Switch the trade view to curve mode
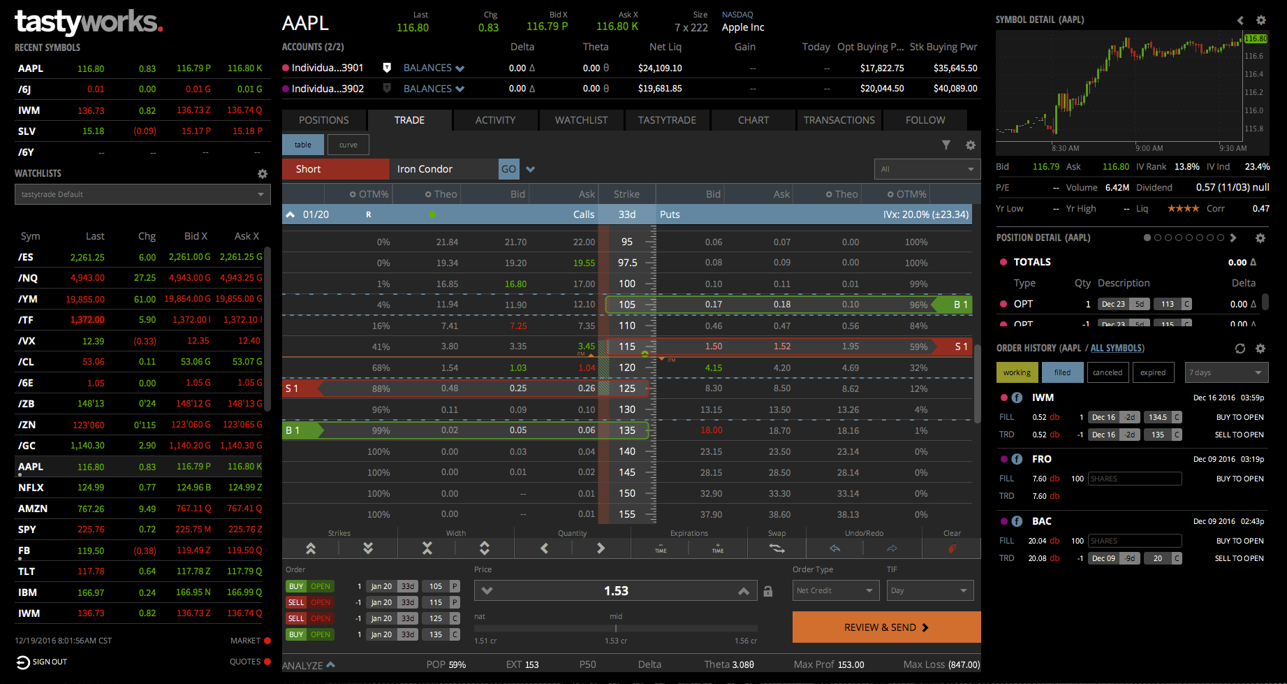 (x=348, y=144)
